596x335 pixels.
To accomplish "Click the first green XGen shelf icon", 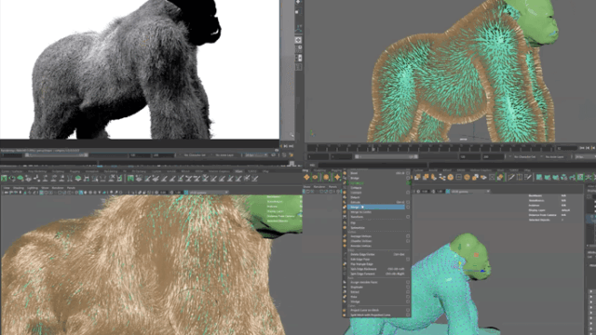I will [4, 178].
